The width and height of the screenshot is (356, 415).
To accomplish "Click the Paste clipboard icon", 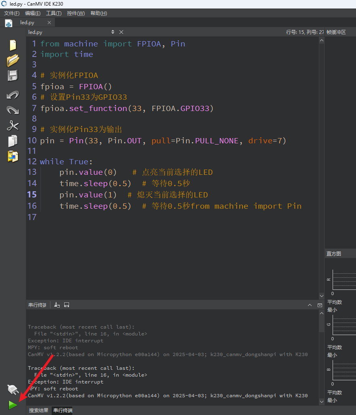I will pos(13,156).
